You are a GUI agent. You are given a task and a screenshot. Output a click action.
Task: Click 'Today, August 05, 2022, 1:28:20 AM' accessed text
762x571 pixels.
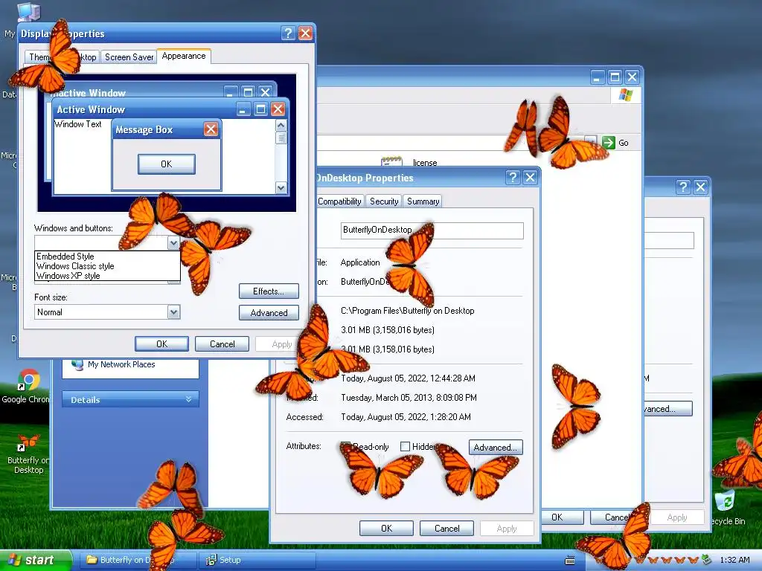406,417
